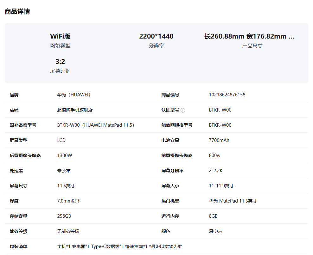Click the 11.5英寸 screen size value

click(66, 186)
